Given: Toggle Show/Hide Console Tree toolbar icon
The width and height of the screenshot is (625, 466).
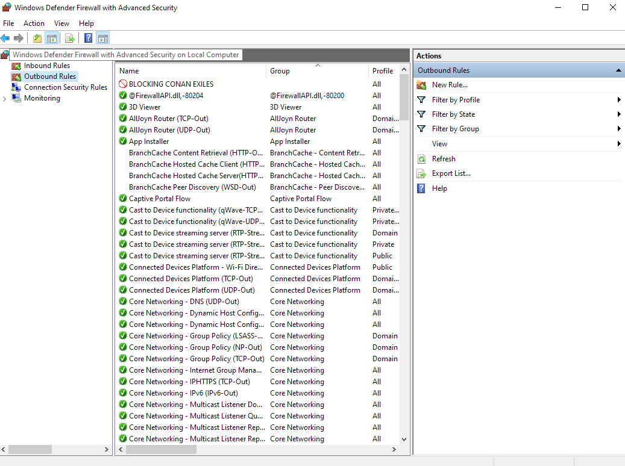Looking at the screenshot, I should click(52, 39).
